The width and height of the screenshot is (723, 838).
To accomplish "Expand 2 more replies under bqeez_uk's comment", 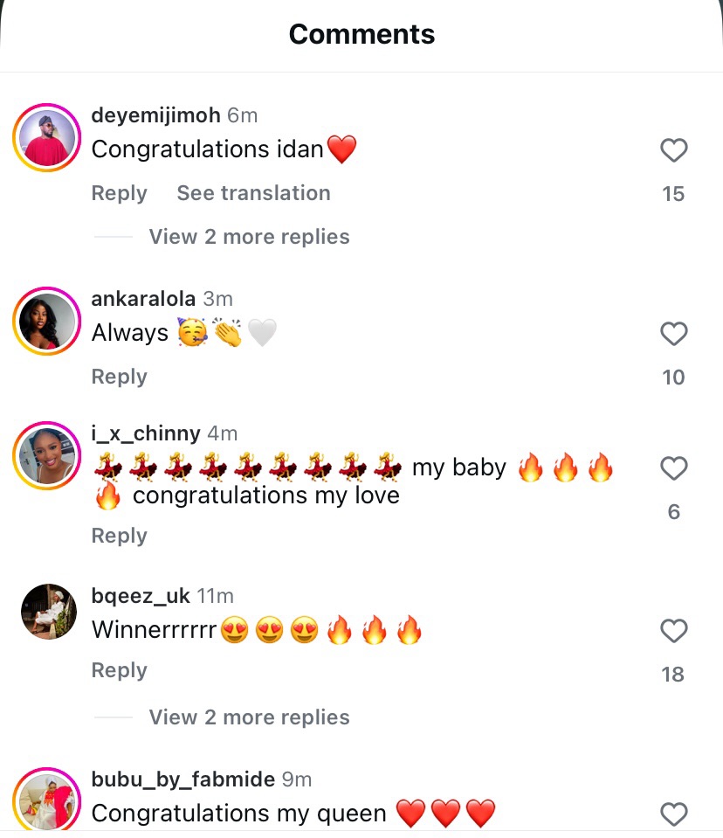I will click(249, 717).
